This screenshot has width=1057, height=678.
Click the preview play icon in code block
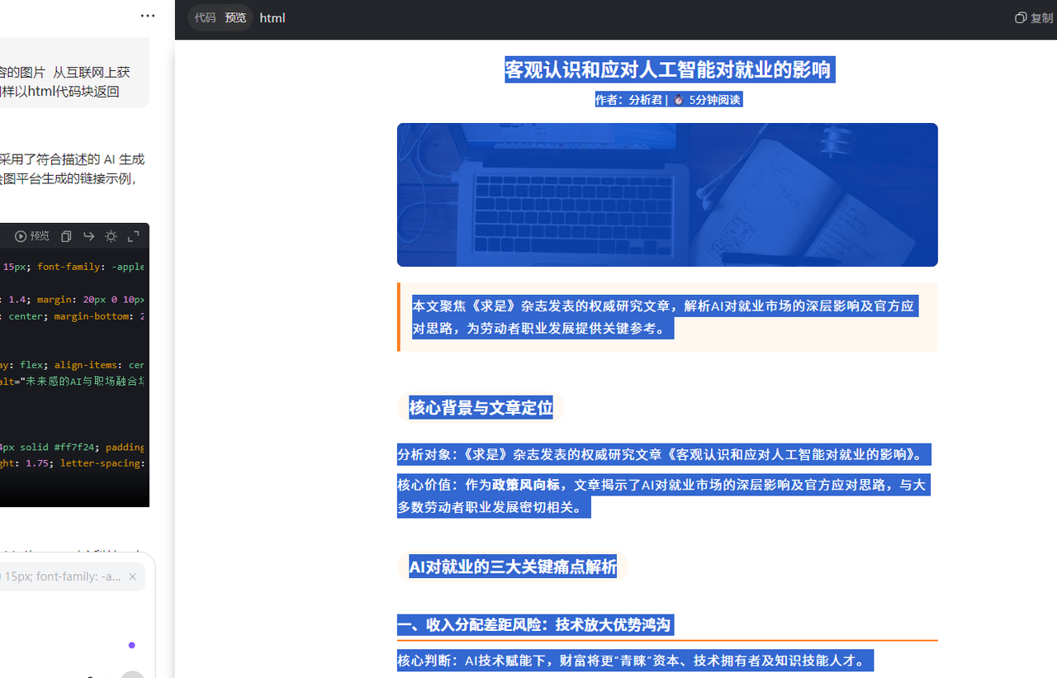coord(32,236)
